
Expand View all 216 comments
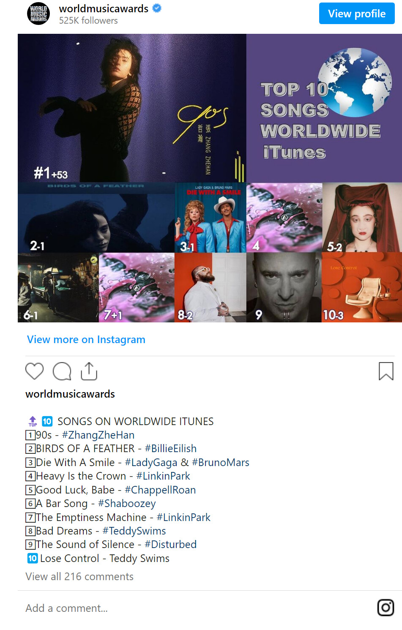(79, 576)
